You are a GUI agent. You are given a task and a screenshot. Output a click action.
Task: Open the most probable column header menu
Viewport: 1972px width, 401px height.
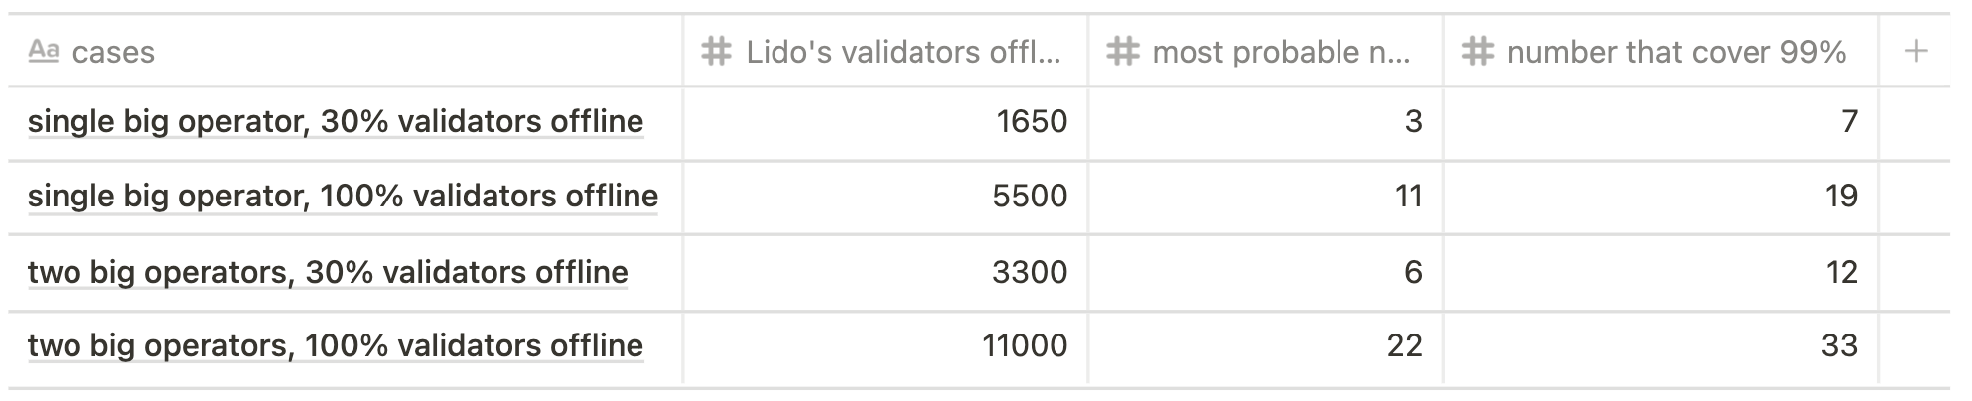pyautogui.click(x=1265, y=51)
